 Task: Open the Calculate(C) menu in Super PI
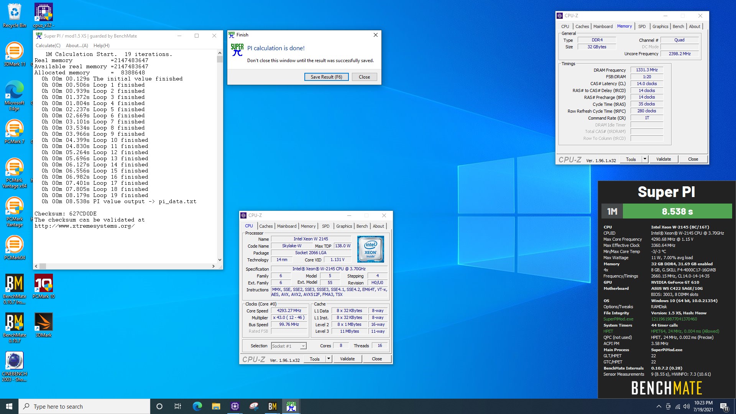(x=48, y=45)
